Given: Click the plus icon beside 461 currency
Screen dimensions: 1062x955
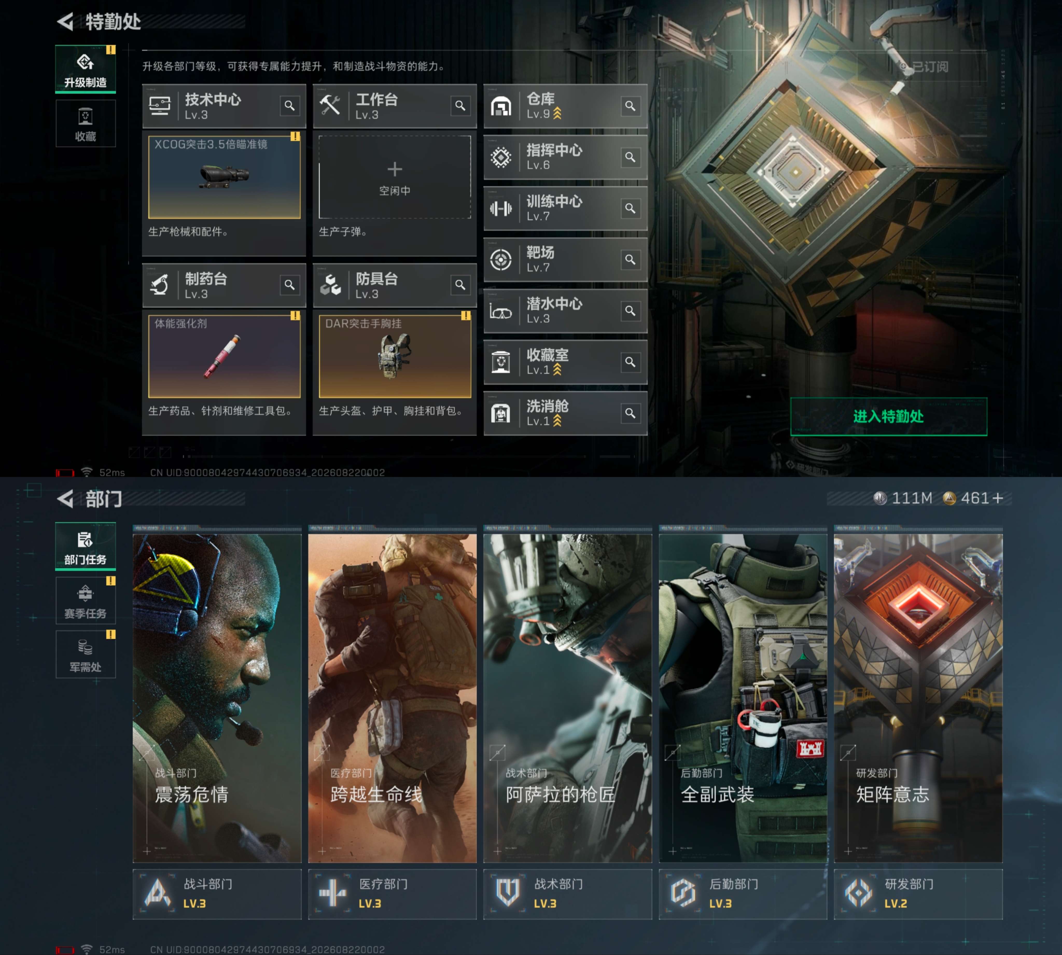Looking at the screenshot, I should click(x=997, y=498).
